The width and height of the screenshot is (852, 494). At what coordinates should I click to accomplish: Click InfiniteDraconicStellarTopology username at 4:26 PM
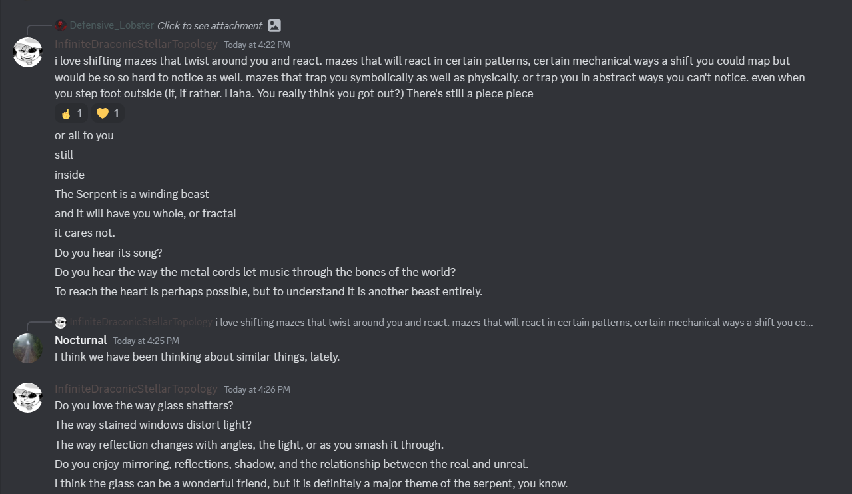136,389
